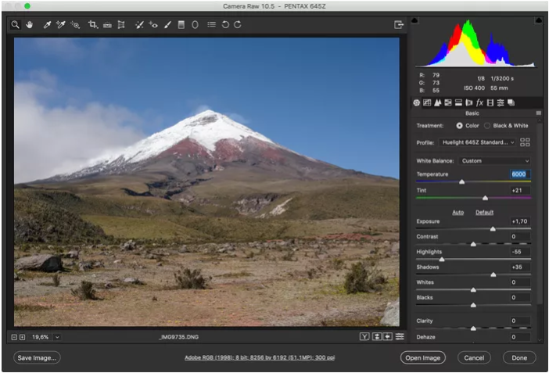Switch treatment to Black & White
The width and height of the screenshot is (549, 373).
(487, 125)
